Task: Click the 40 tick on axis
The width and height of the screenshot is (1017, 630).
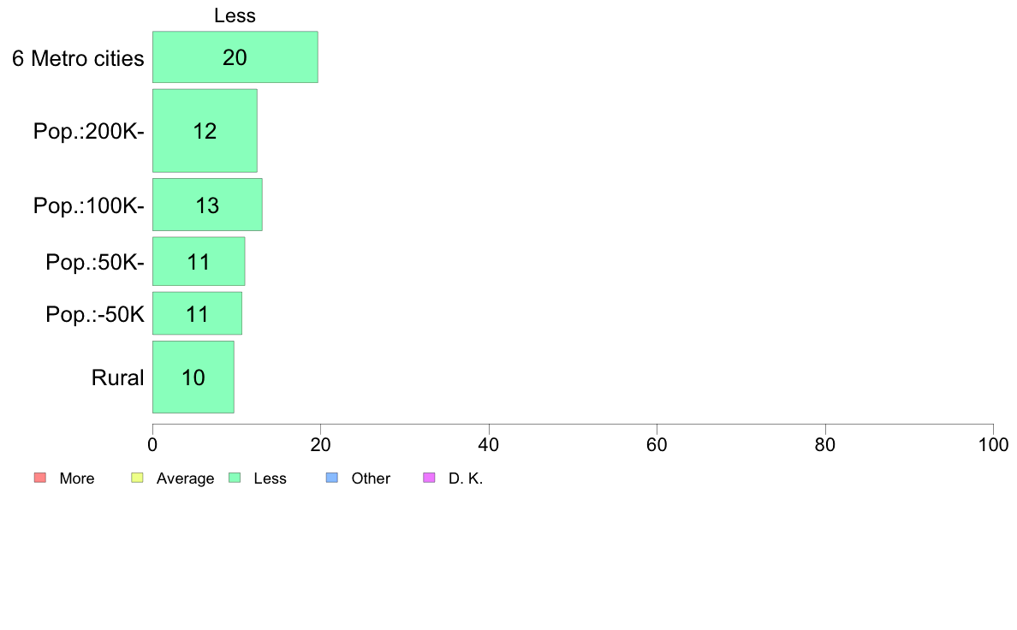Action: 489,444
